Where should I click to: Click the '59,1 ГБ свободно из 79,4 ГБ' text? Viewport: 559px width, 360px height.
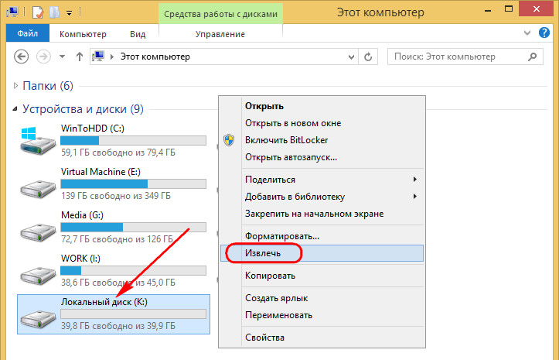118,153
